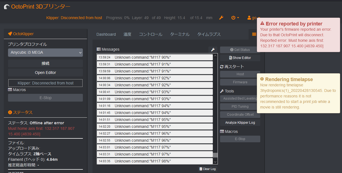
Task: Switch to the 温度 tab
Action: (127, 34)
